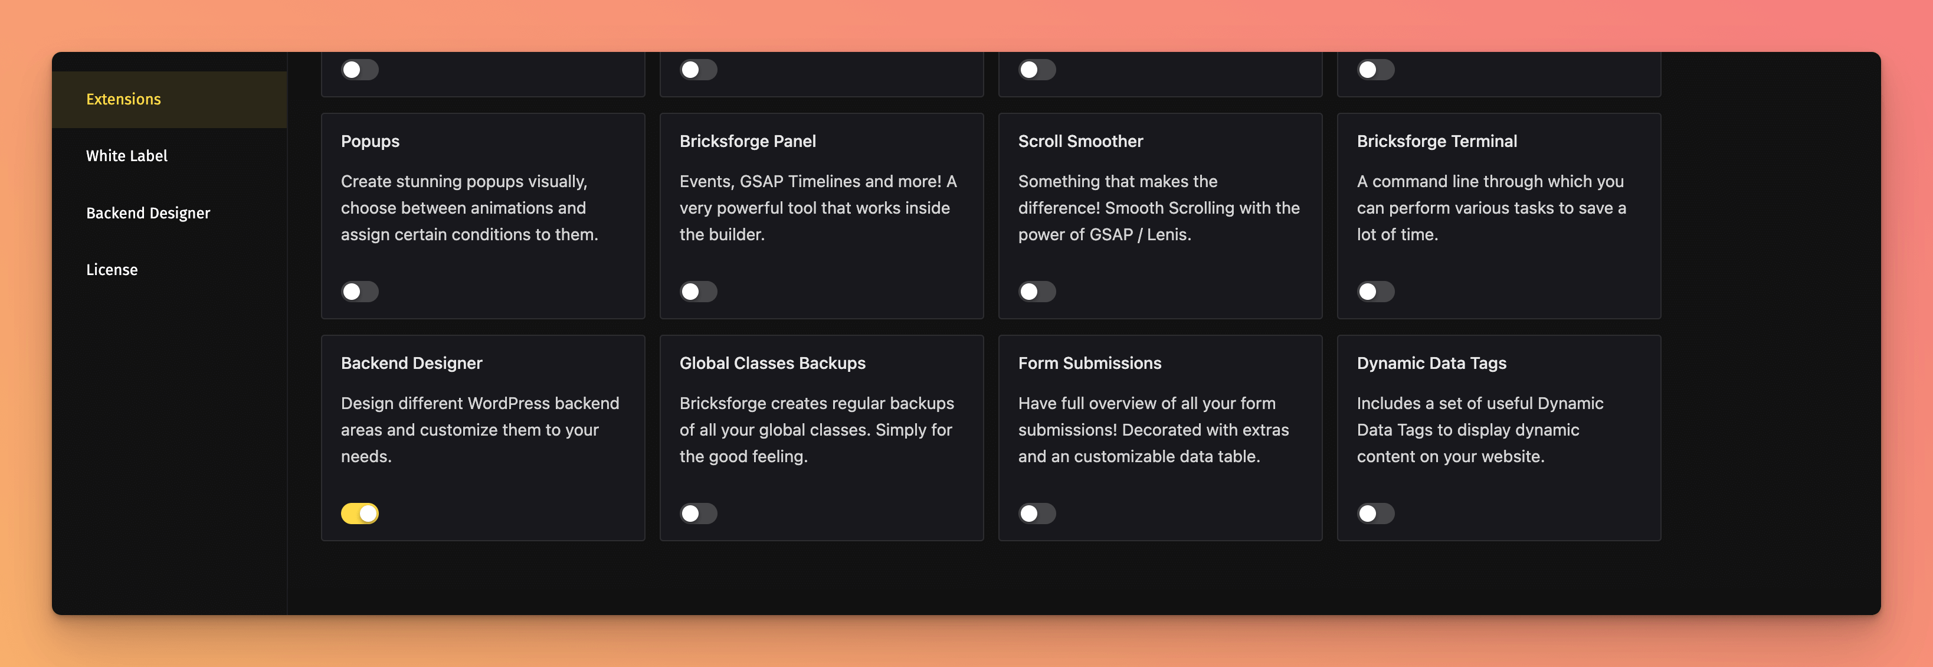
Task: Open the Extensions settings section
Action: [x=123, y=97]
